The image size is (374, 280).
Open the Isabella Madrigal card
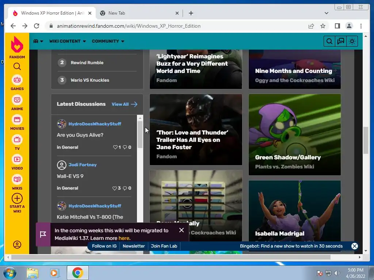point(295,211)
